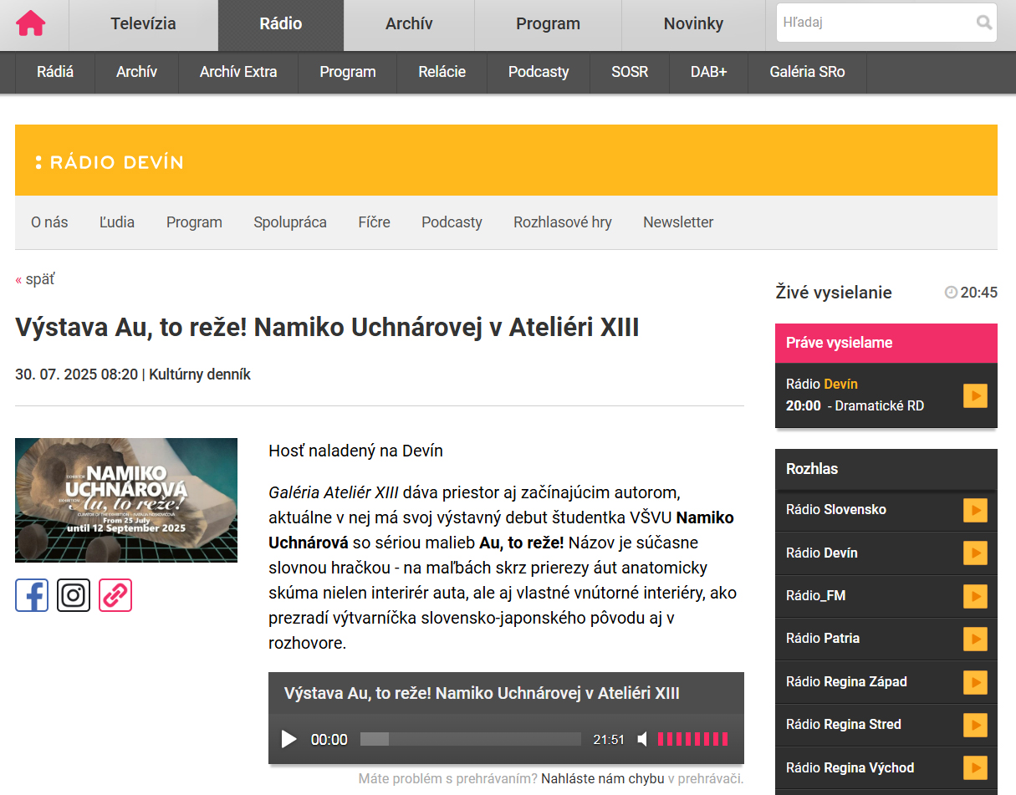Start the Rádio_FM live stream
Image resolution: width=1016 pixels, height=795 pixels.
(975, 596)
